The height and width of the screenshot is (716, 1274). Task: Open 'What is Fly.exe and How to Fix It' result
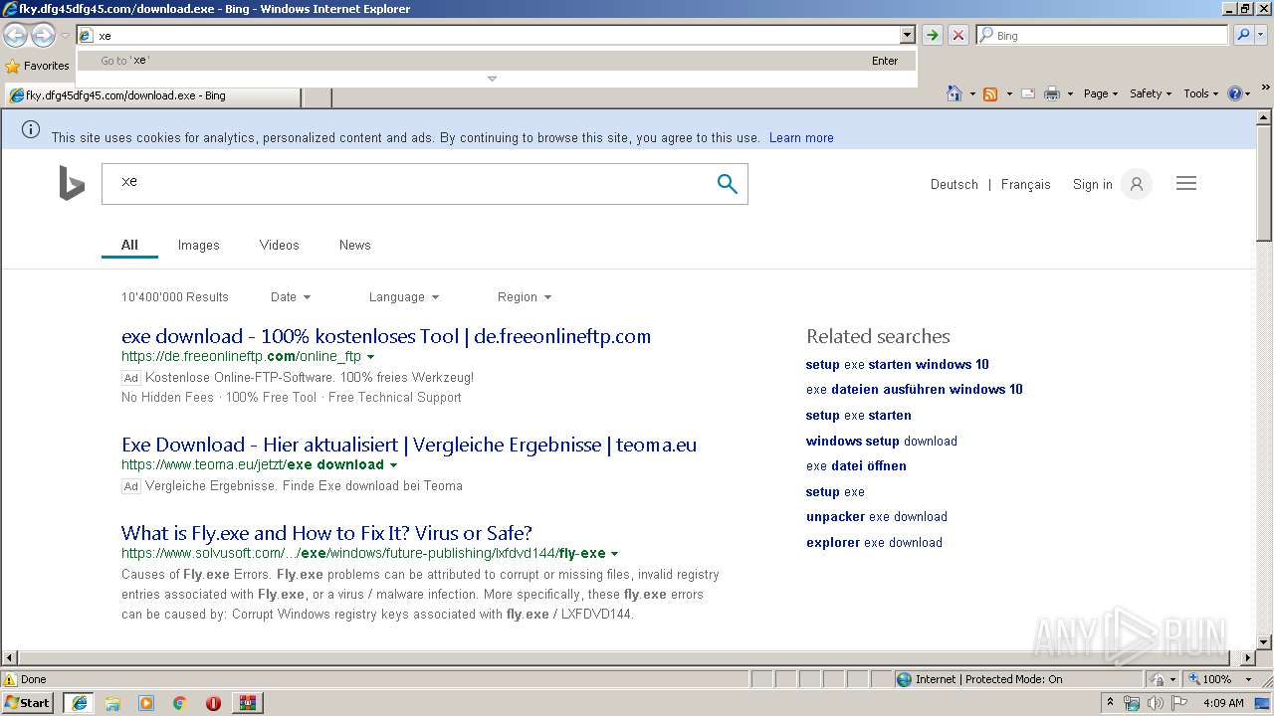[326, 533]
